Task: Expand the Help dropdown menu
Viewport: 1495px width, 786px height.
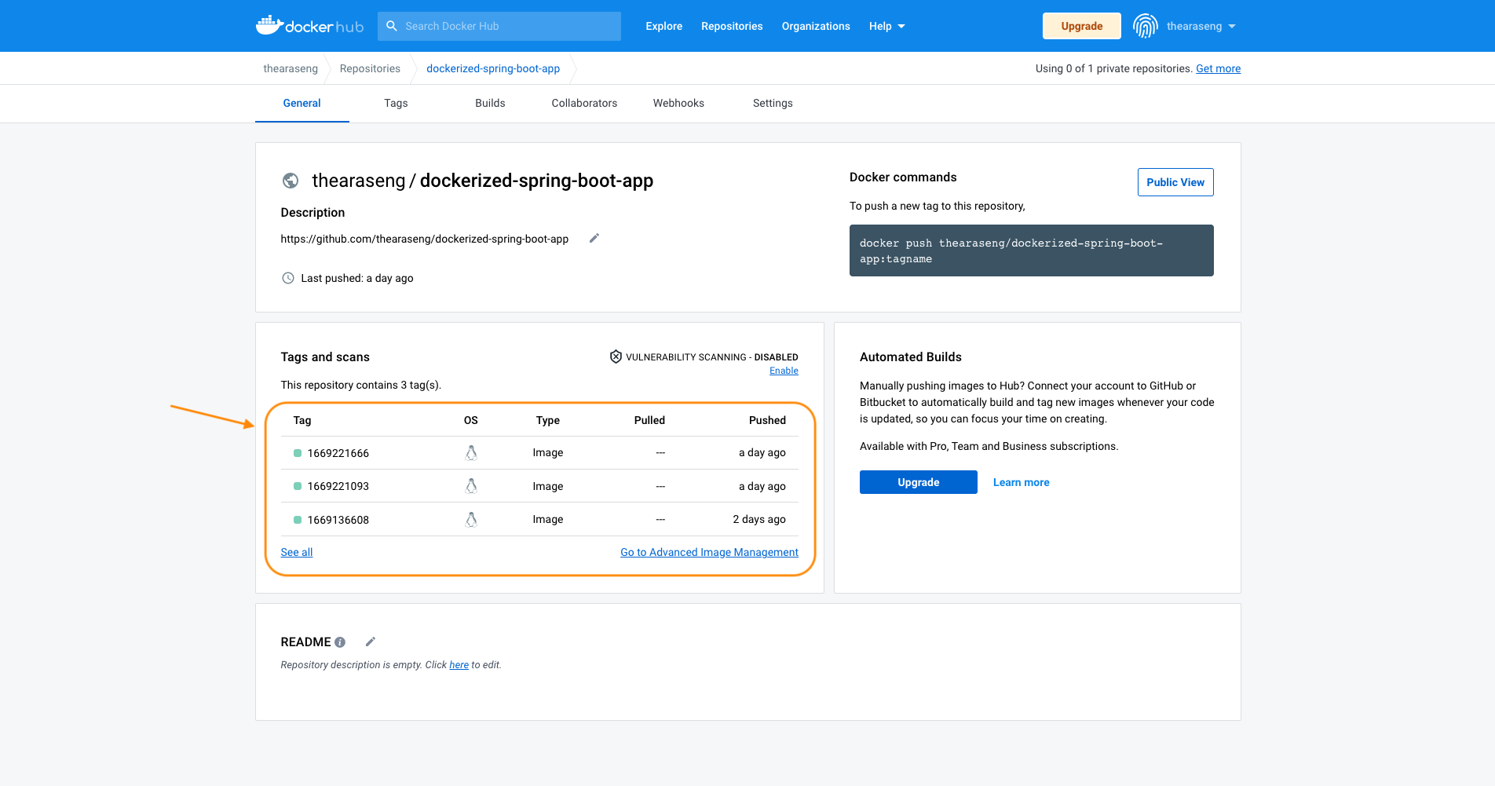Action: coord(886,26)
